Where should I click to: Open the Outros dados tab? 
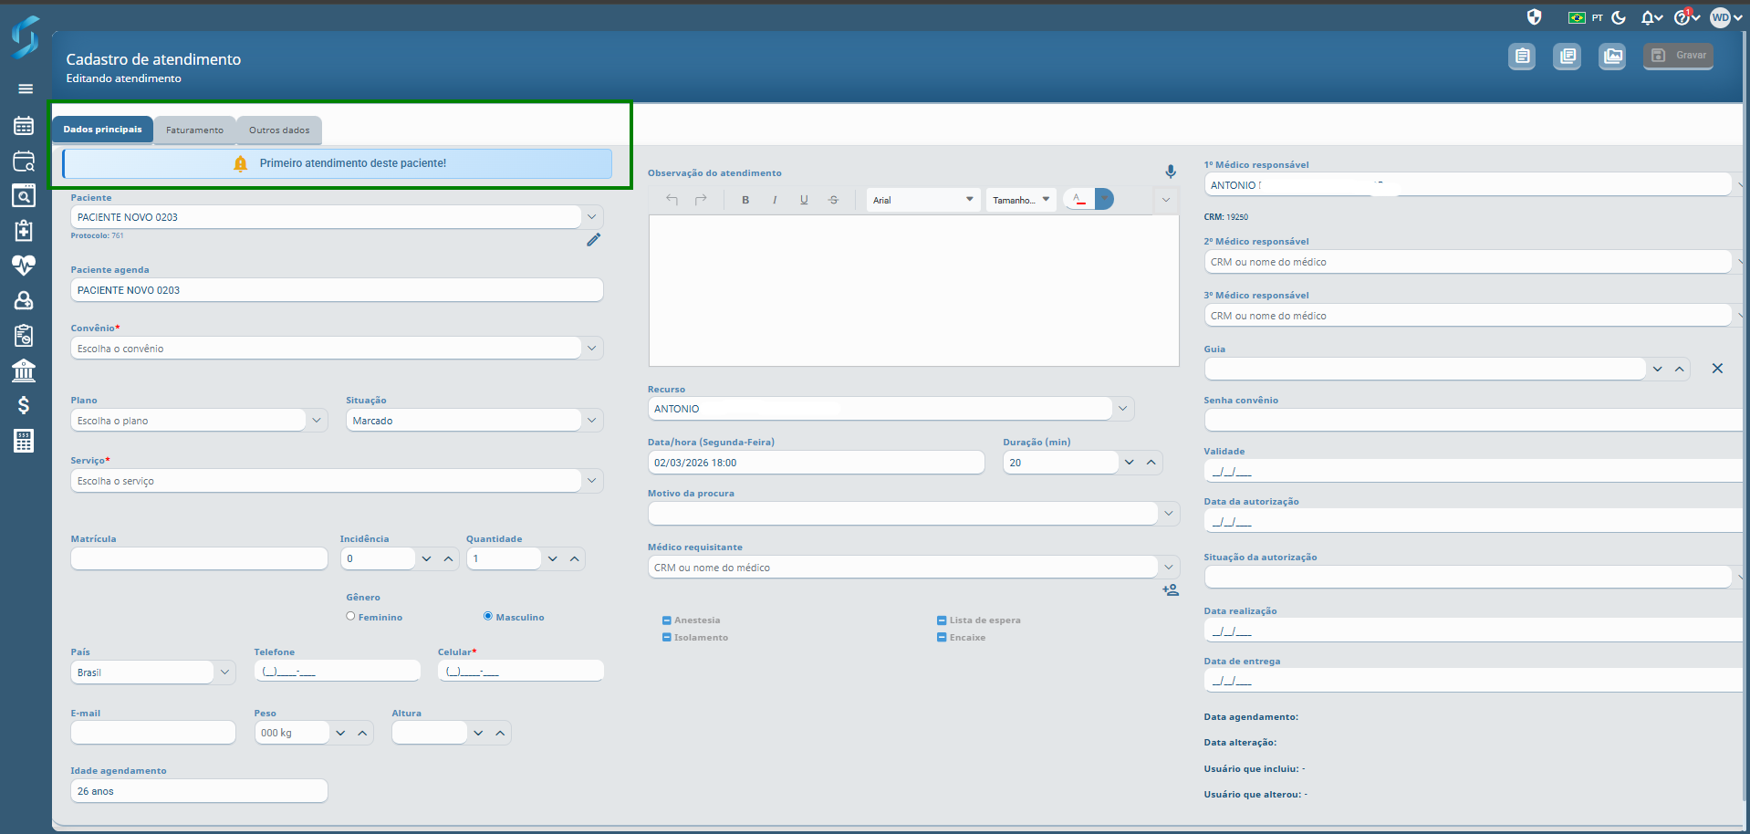pos(279,130)
